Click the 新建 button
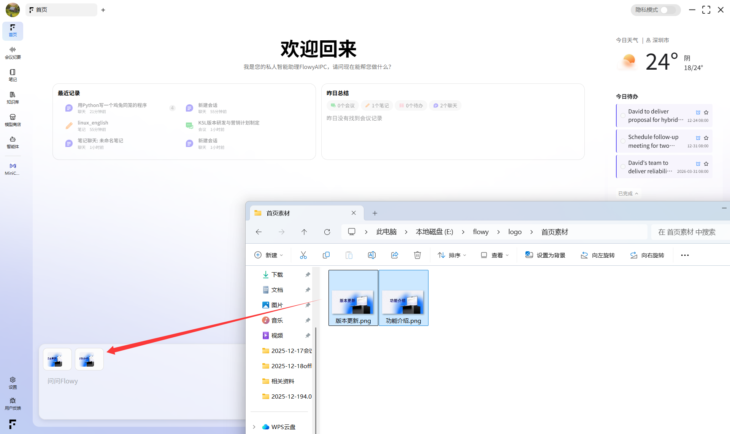 pyautogui.click(x=268, y=255)
